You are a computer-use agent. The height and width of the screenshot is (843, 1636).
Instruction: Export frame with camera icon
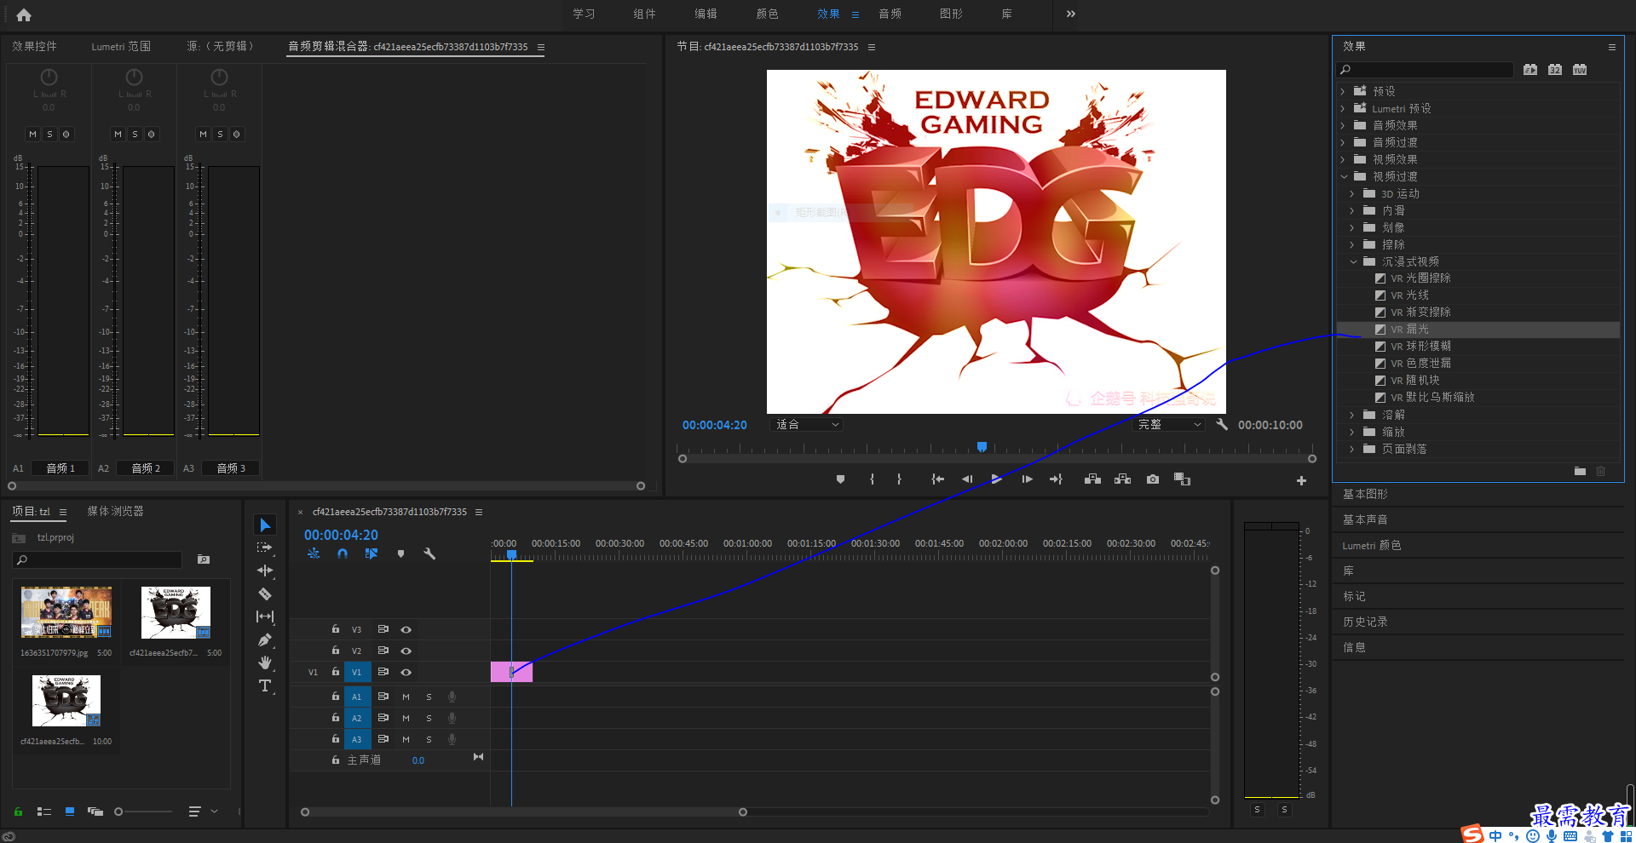(x=1153, y=479)
